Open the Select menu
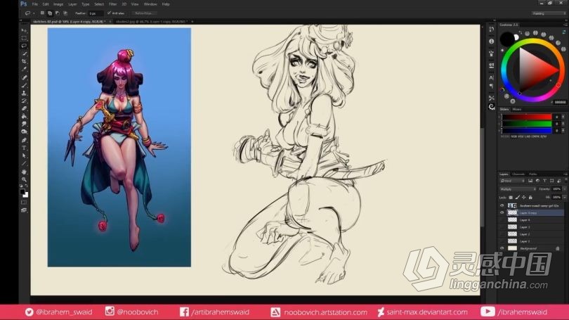This screenshot has width=569, height=320. [99, 4]
